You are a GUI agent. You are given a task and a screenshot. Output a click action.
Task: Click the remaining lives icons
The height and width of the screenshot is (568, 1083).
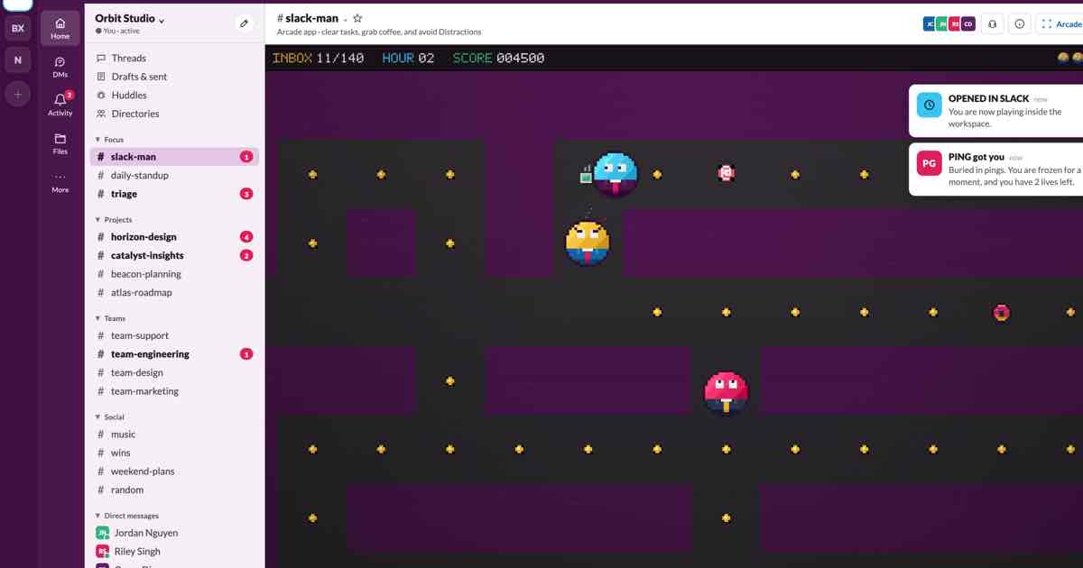[1070, 58]
